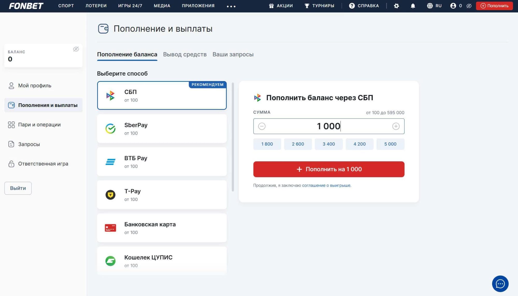The image size is (518, 296).
Task: Select the 3 400 quick amount
Action: point(329,144)
